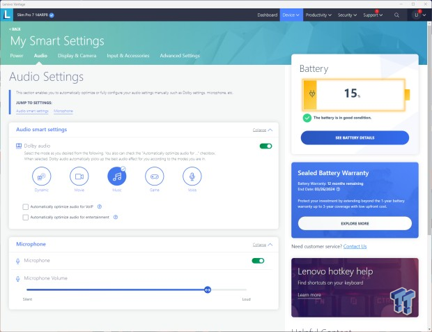Toggle the Microphone switch off

(258, 261)
